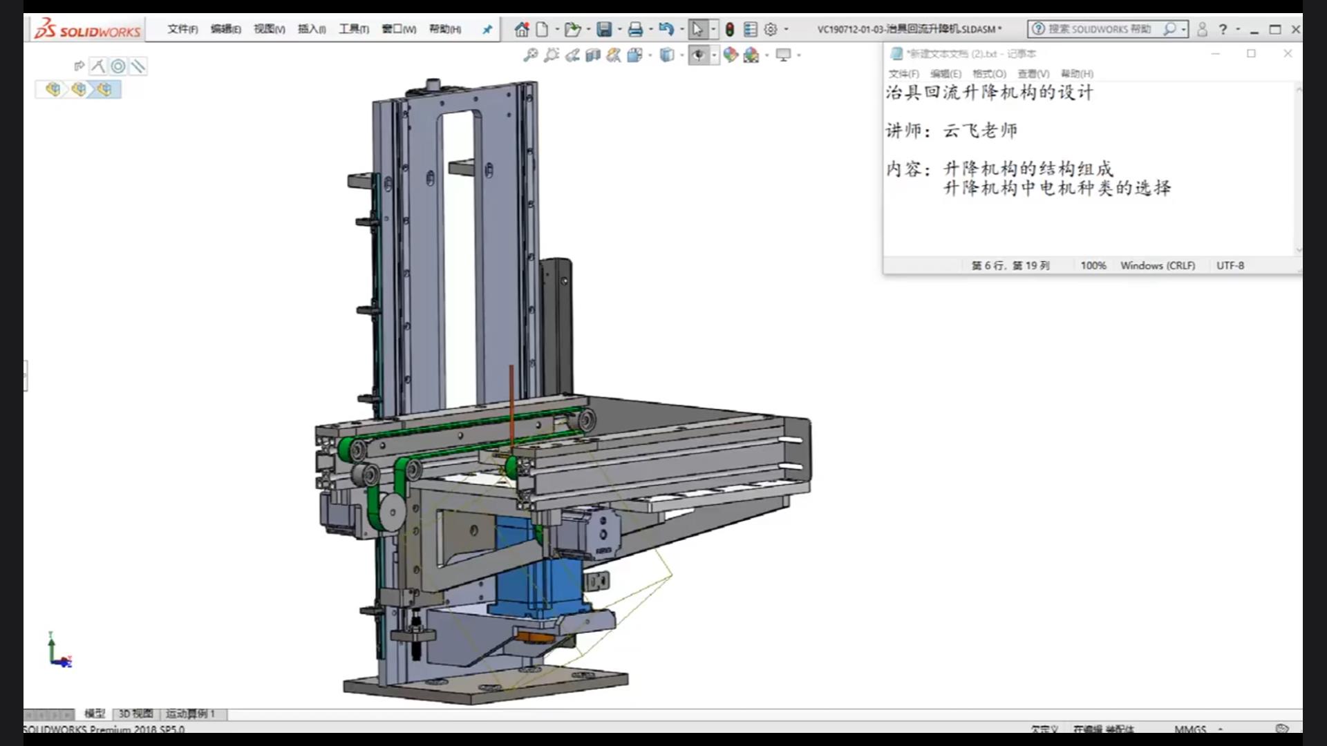Click the SOLIDWORKS Help question mark
Screen dimensions: 1327x746
pyautogui.click(x=1223, y=29)
